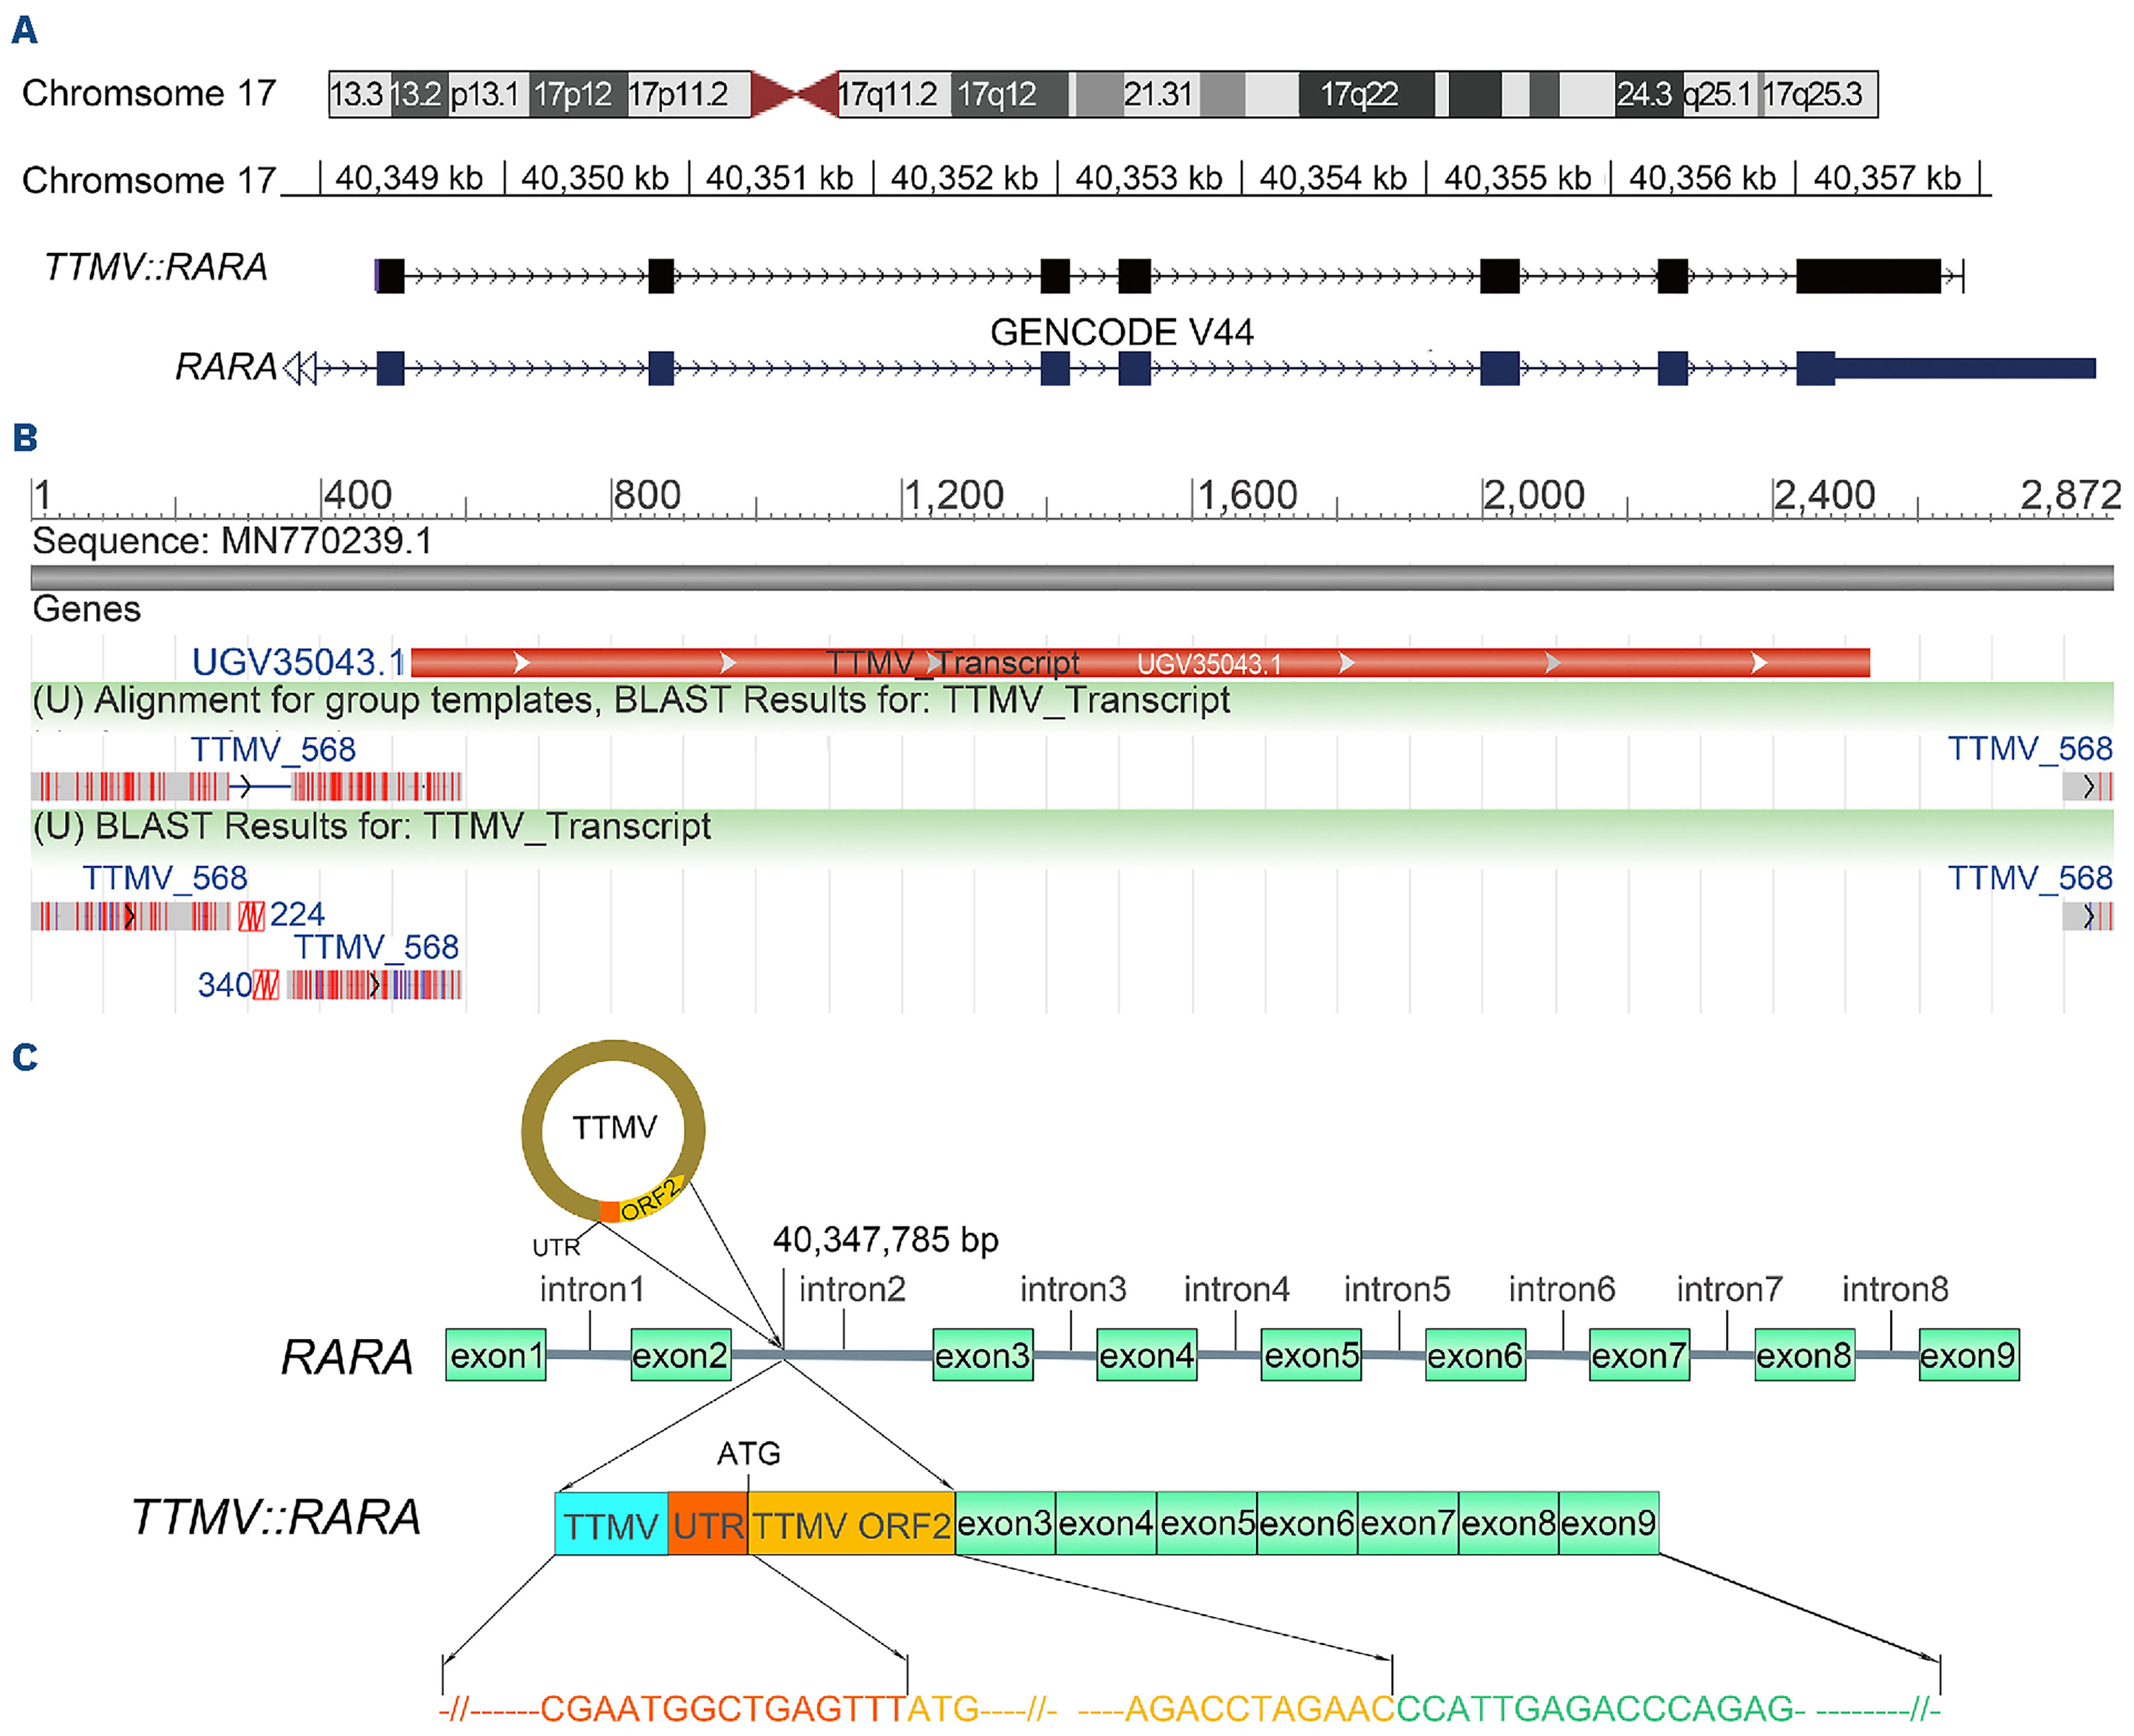Click the Alignment for group templates header
Viewport: 2134px width, 1736px height.
pos(630,700)
